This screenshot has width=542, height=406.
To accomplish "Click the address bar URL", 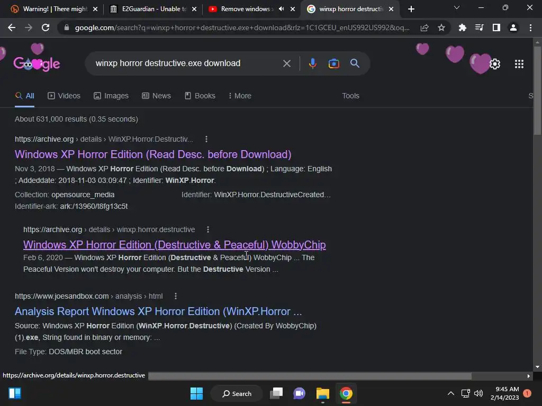I will click(242, 27).
